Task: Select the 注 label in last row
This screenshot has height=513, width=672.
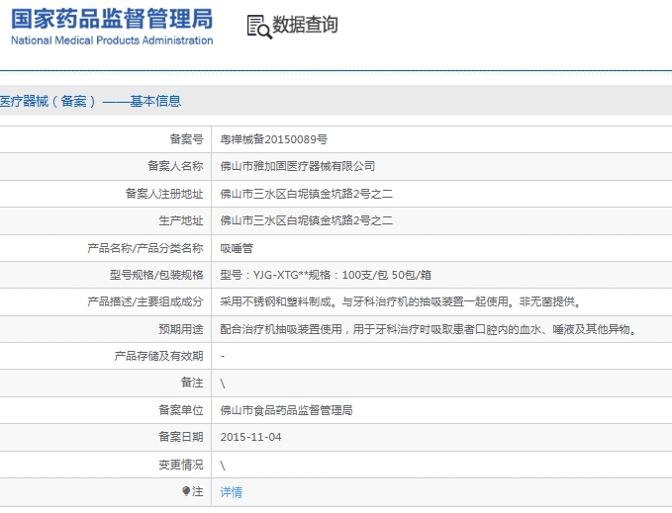Action: pos(198,491)
